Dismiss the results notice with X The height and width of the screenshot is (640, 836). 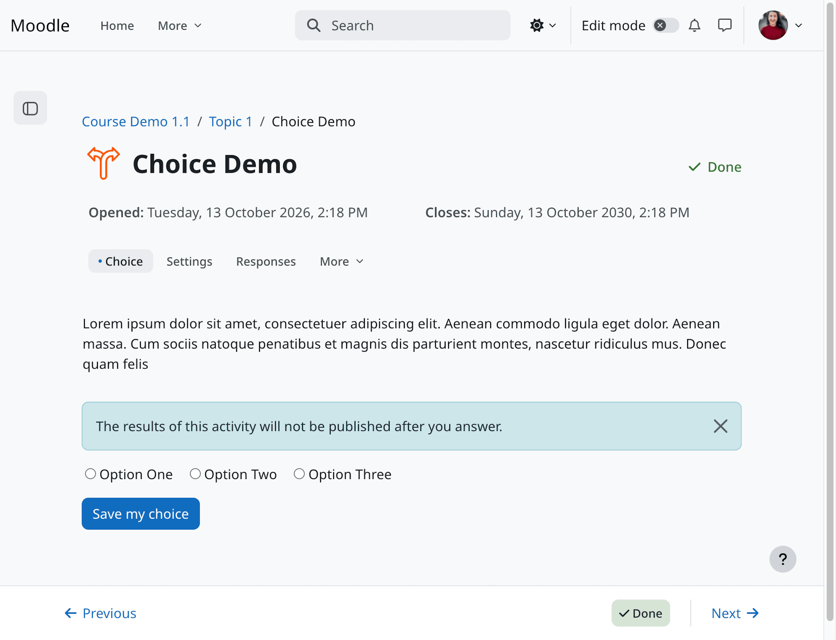[720, 426]
